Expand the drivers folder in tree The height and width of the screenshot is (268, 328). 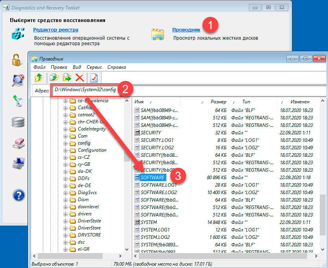66,214
